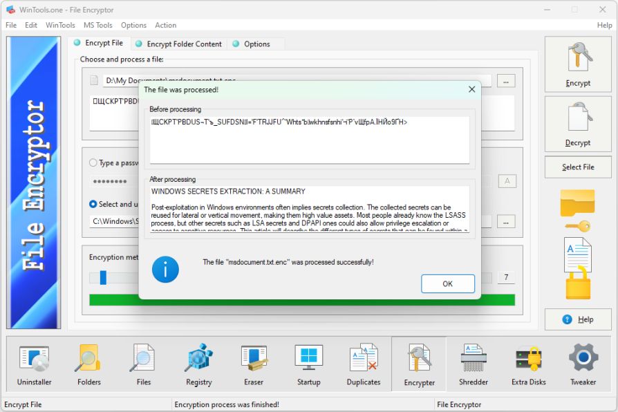The height and width of the screenshot is (412, 618).
Task: Click the Decrypt document button
Action: (x=578, y=124)
